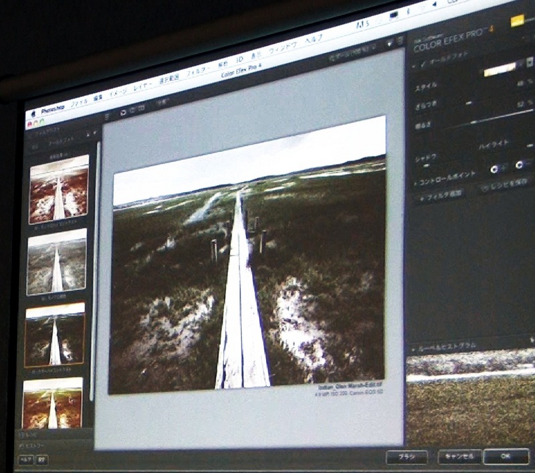Image resolution: width=535 pixels, height=473 pixels.
Task: Open the ファイル (File) menu
Action: click(79, 103)
